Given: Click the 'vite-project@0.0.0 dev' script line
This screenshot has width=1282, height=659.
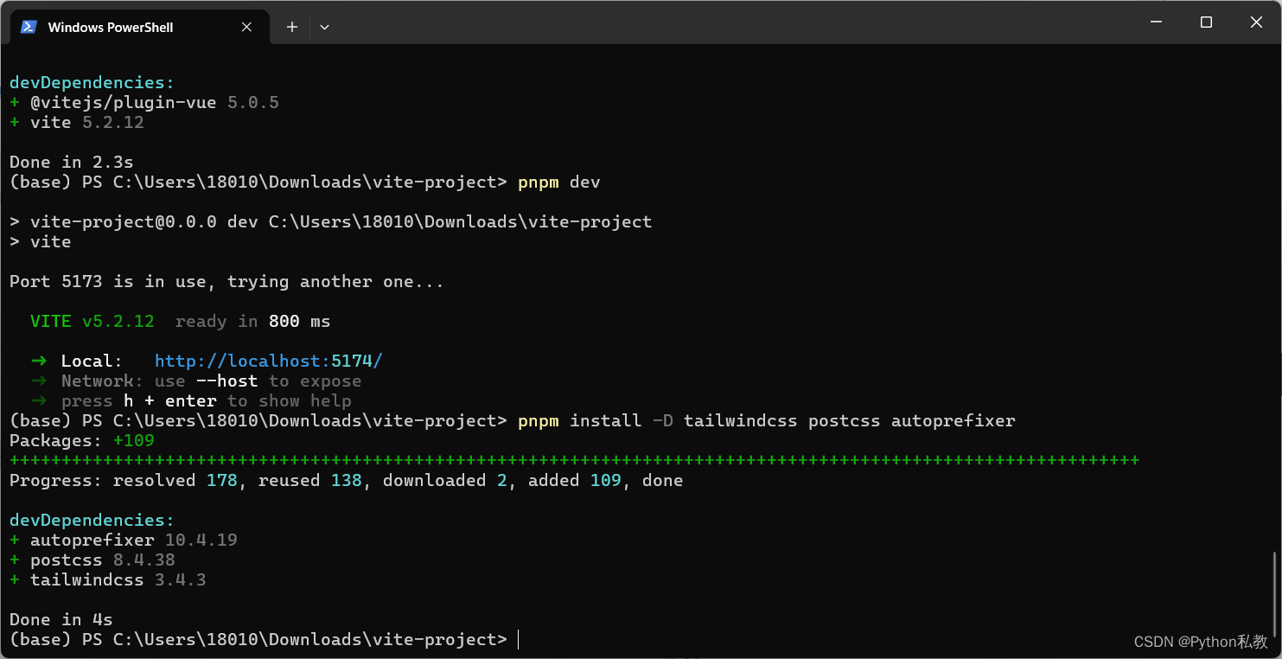Looking at the screenshot, I should pyautogui.click(x=331, y=221).
